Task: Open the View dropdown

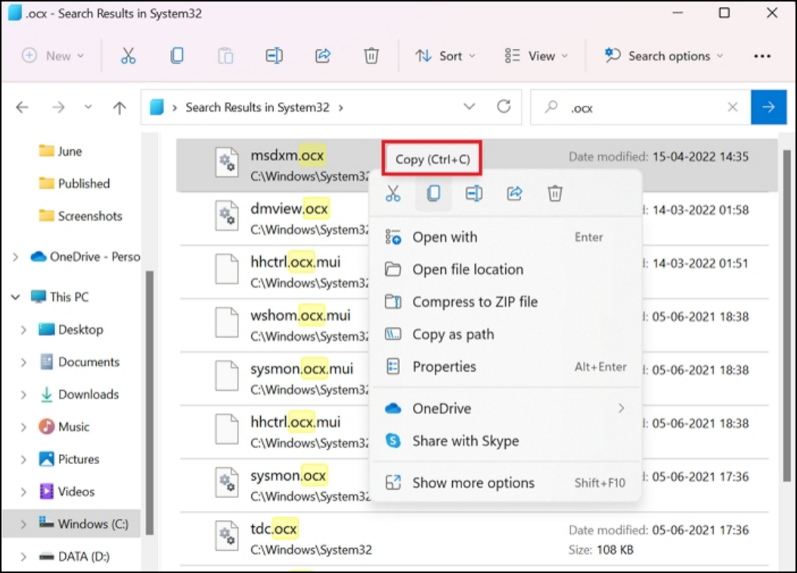Action: (536, 55)
